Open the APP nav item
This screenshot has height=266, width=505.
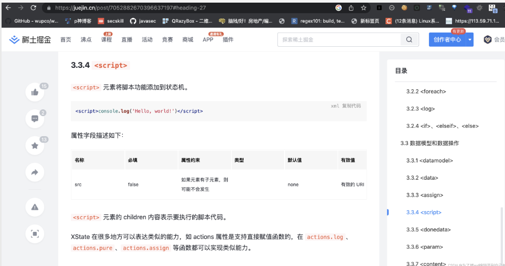click(x=208, y=39)
